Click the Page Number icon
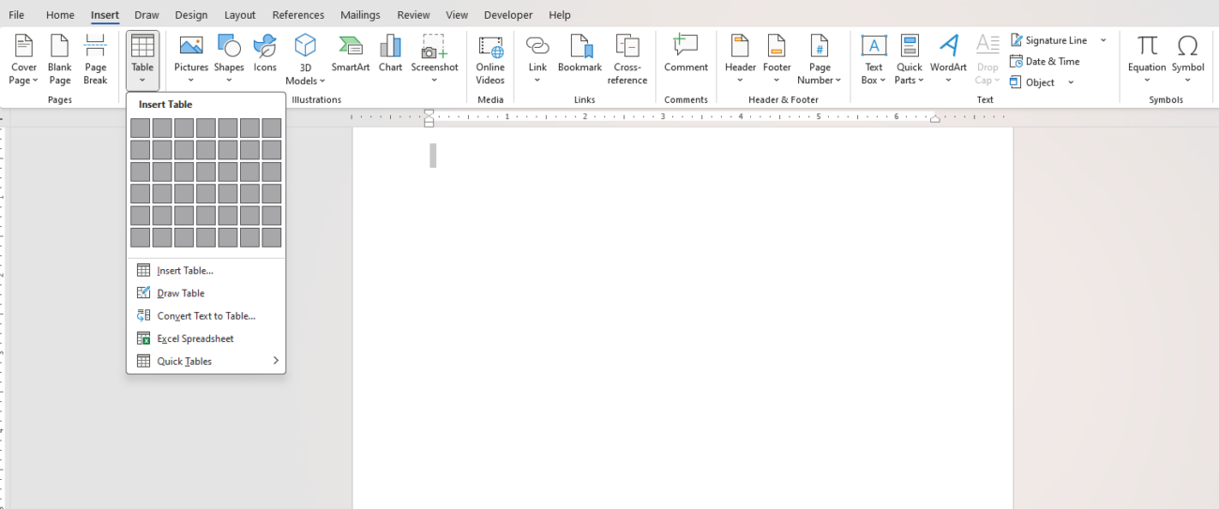Image resolution: width=1219 pixels, height=509 pixels. tap(820, 46)
